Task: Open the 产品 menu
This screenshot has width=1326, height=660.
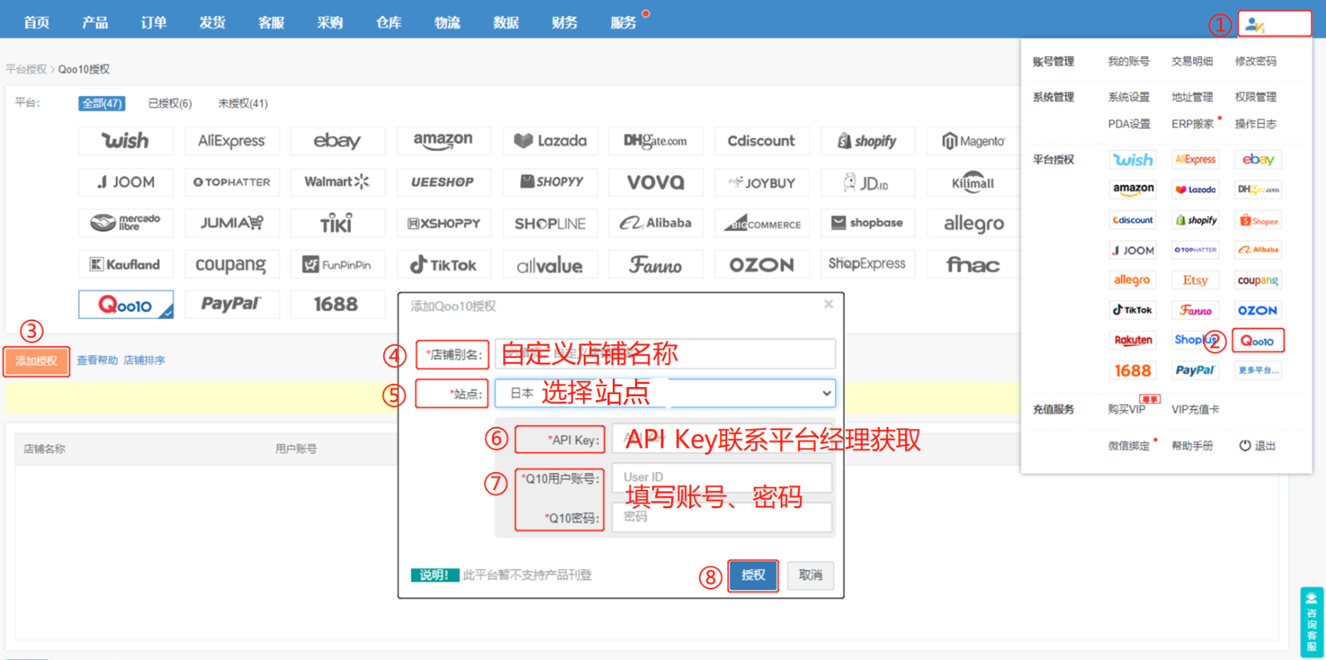Action: click(95, 22)
